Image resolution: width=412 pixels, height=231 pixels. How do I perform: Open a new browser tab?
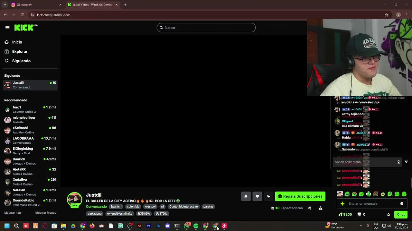[x=125, y=5]
